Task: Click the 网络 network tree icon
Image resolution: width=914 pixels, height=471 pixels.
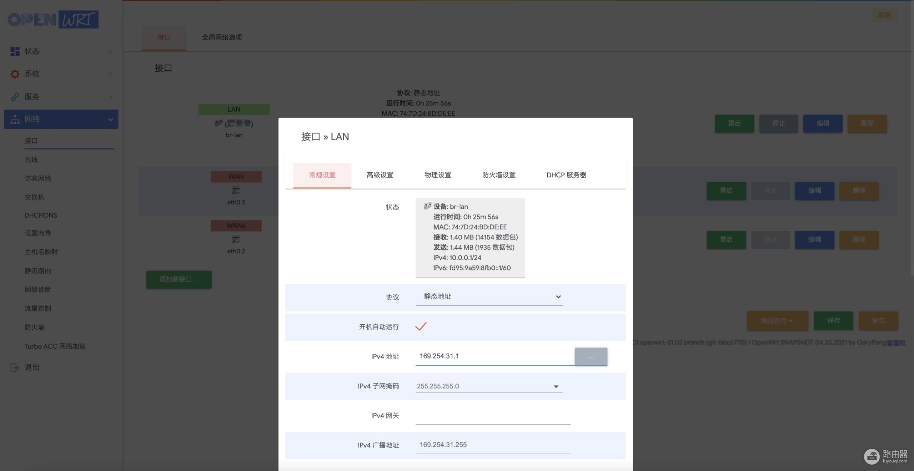Action: 15,119
